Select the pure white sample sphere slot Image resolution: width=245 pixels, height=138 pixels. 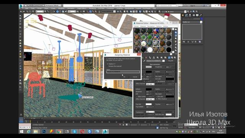[150, 50]
